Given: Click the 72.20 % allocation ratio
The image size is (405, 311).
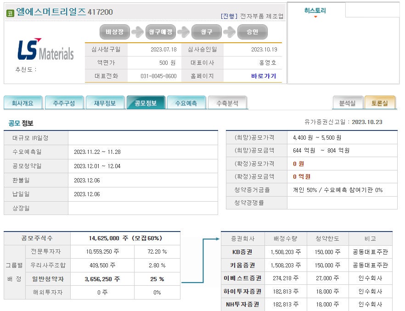Looking at the screenshot, I should 157,251.
